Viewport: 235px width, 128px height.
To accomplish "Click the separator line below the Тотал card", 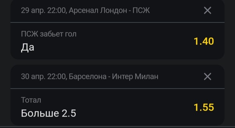I will click(117, 127).
